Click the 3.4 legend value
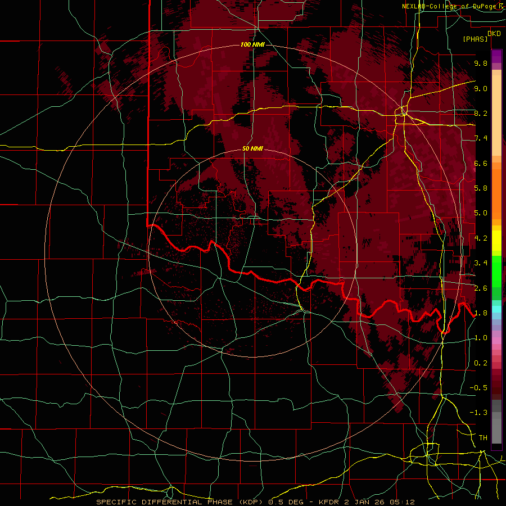This screenshot has height=506, width=506. tap(481, 263)
